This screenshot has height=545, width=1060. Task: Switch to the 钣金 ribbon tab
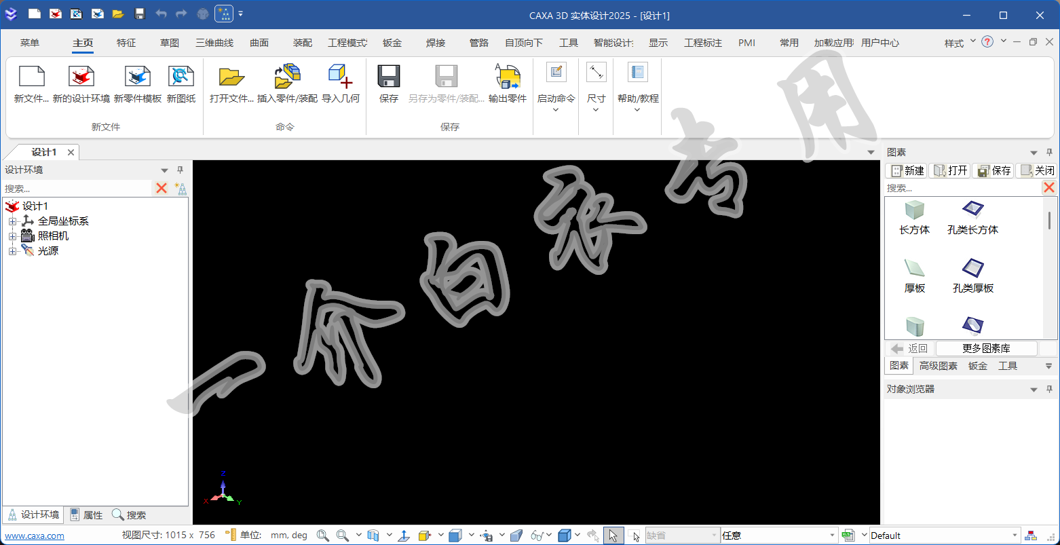point(392,43)
